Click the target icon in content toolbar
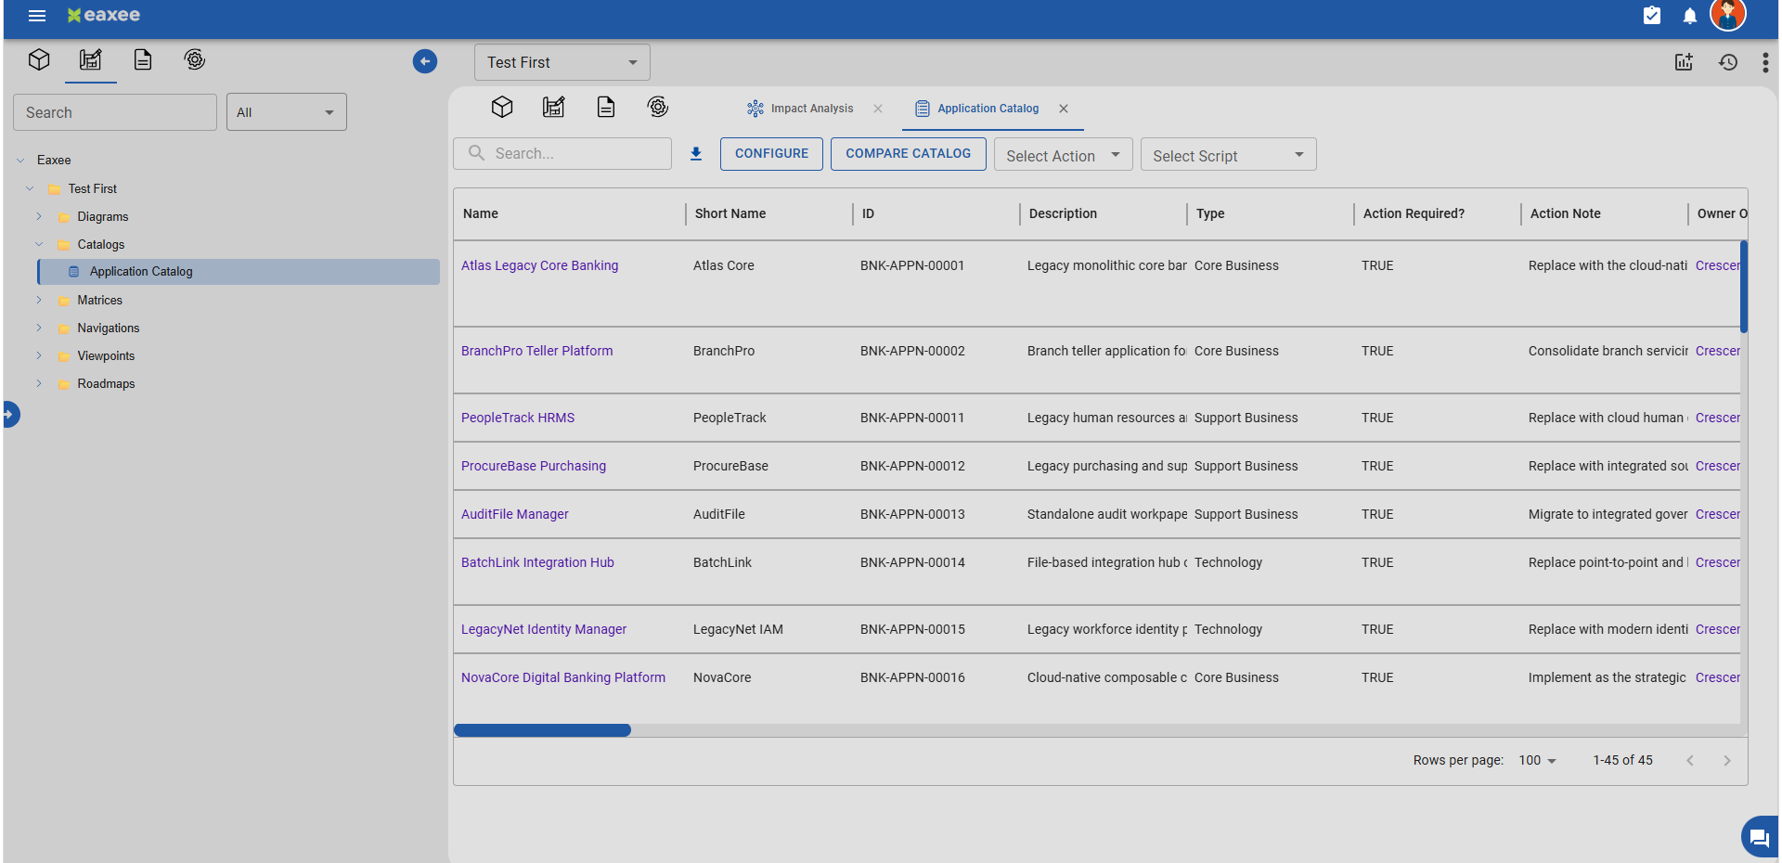The width and height of the screenshot is (1782, 863). point(658,108)
